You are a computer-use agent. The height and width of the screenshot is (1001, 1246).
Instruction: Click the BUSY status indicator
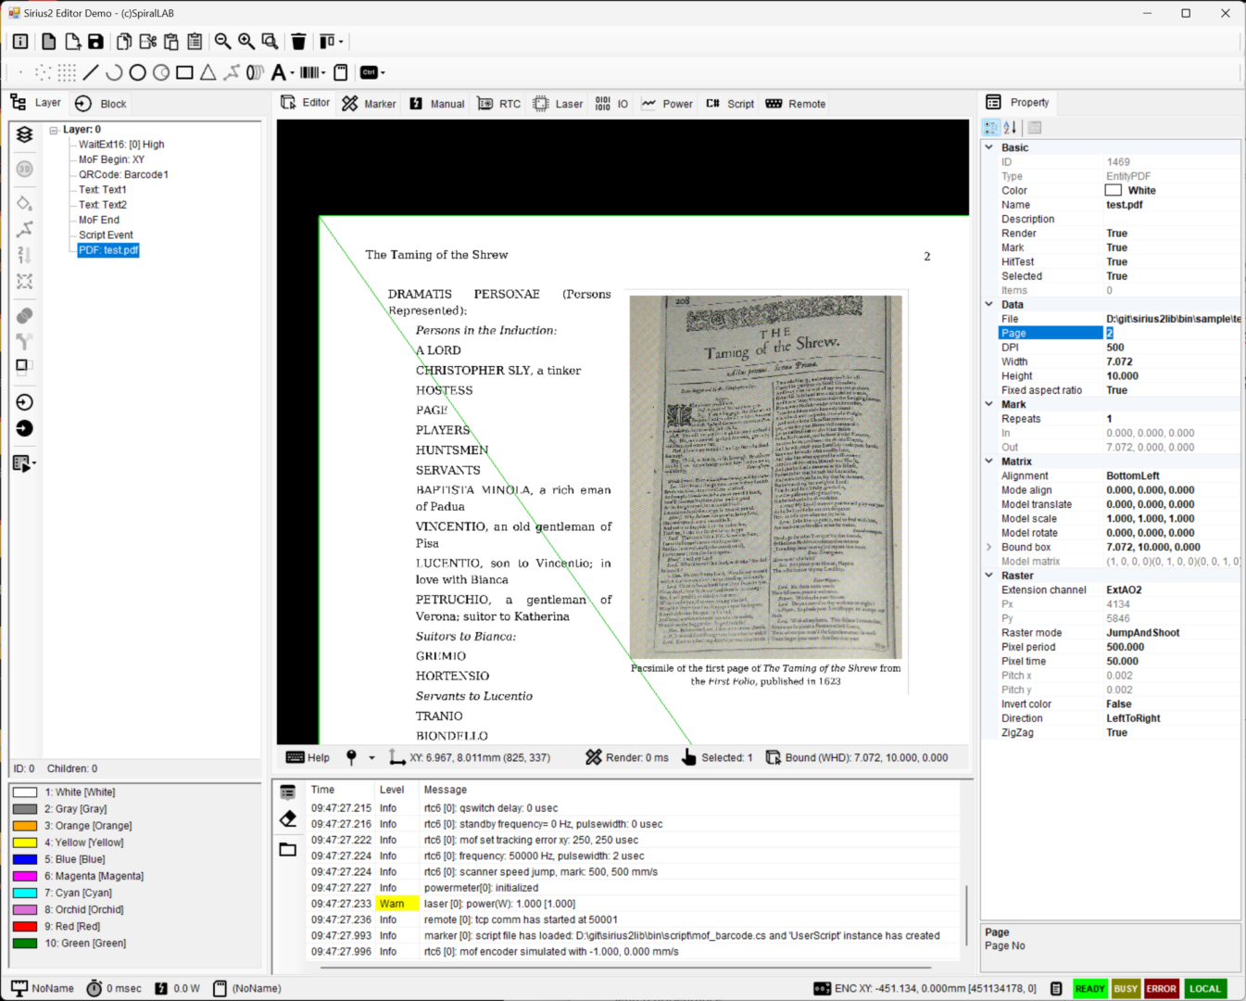tap(1126, 989)
